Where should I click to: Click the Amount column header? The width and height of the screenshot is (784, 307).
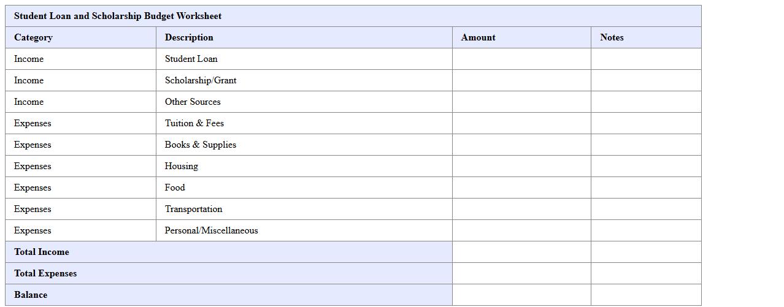[521, 37]
